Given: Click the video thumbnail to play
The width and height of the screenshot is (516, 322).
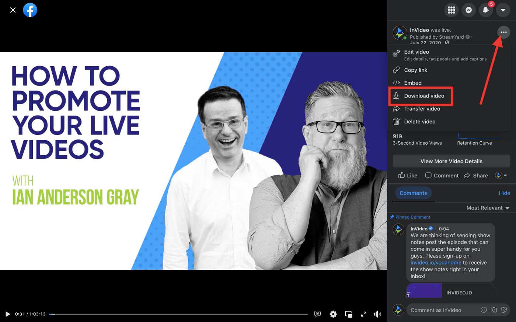Looking at the screenshot, I should point(193,161).
